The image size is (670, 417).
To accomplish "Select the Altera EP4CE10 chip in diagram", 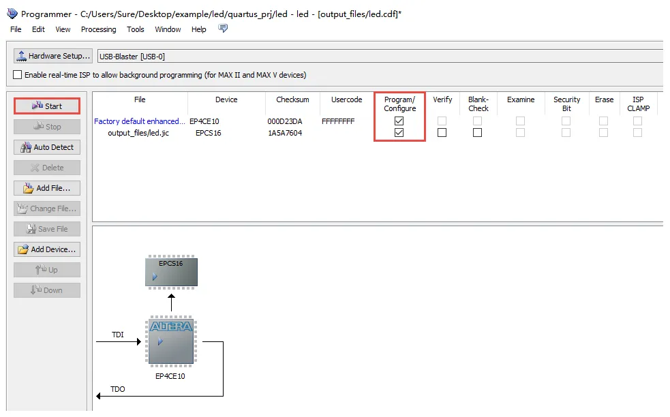I will click(171, 341).
